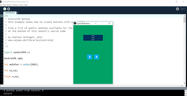Screen dimensions: 187x96
Task: Click the 'float n,n1;' code line
Action: 12,77
